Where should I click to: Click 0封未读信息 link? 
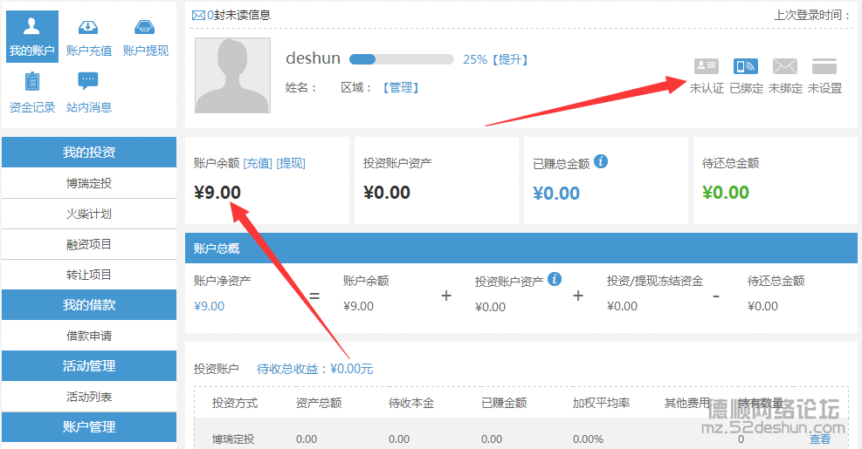coord(238,16)
